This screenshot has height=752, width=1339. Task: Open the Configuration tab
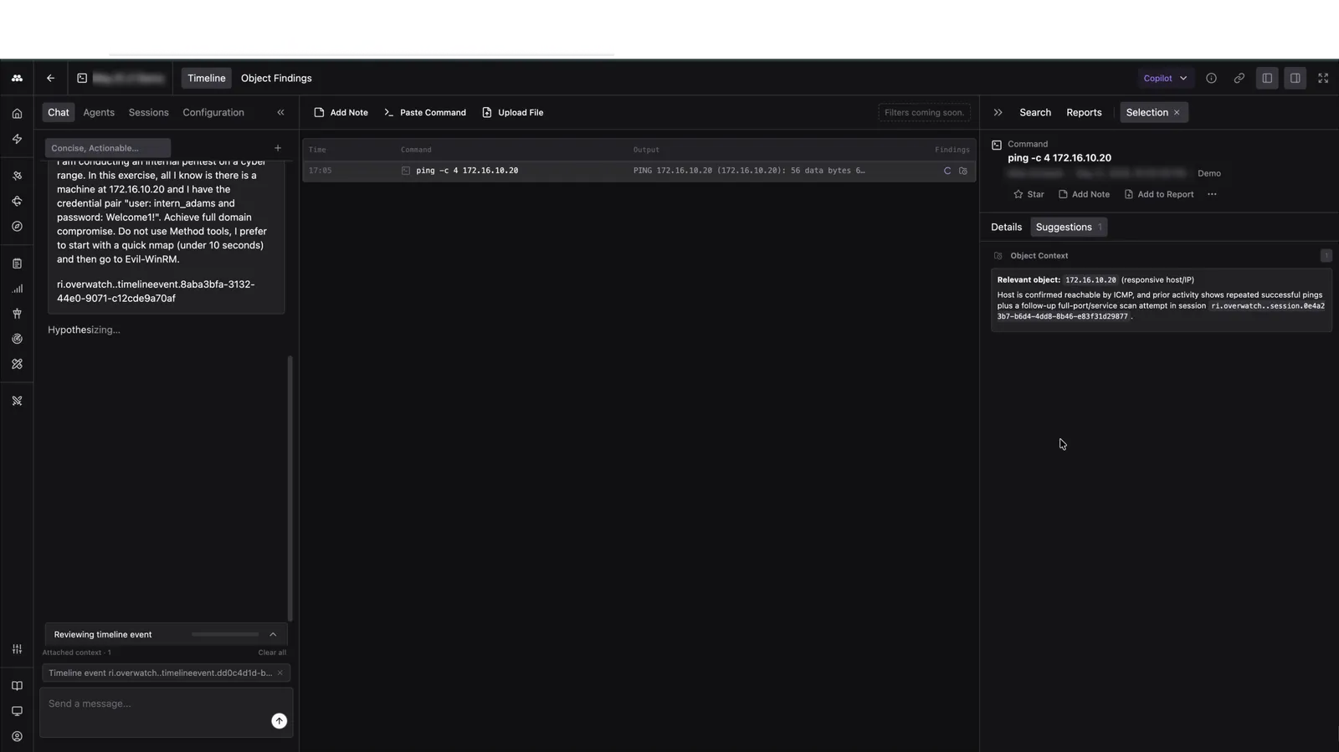[213, 112]
